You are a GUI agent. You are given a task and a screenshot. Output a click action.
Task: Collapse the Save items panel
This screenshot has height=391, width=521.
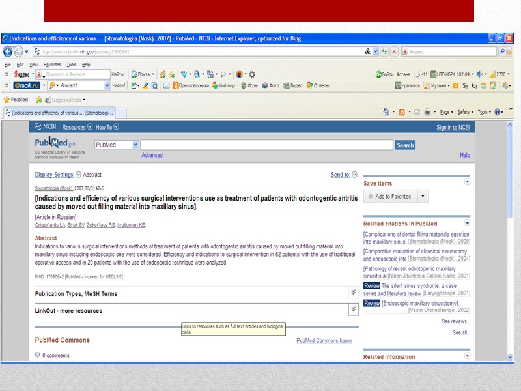[467, 182]
